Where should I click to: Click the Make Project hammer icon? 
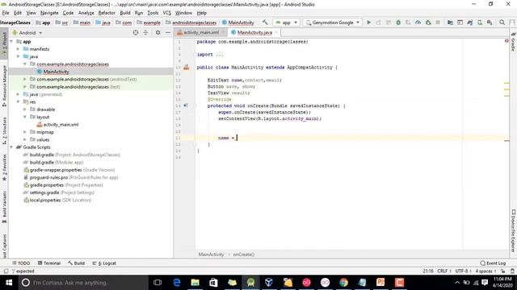(265, 23)
